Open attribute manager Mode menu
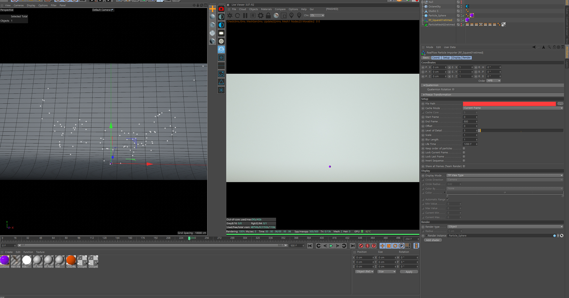This screenshot has height=298, width=569. [430, 47]
